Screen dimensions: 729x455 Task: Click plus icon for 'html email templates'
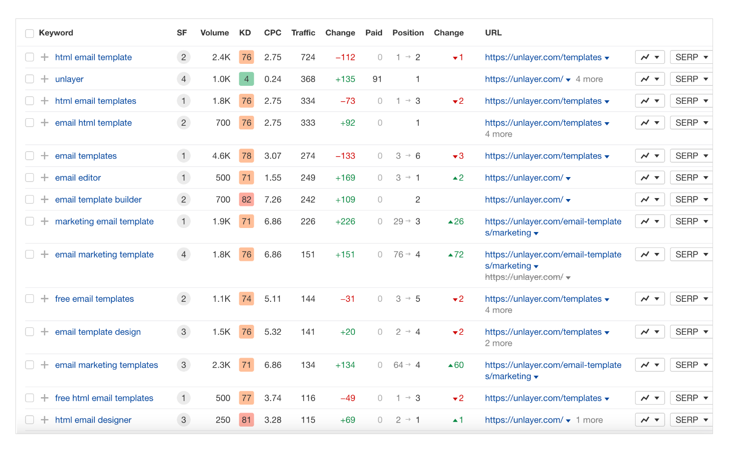(44, 101)
